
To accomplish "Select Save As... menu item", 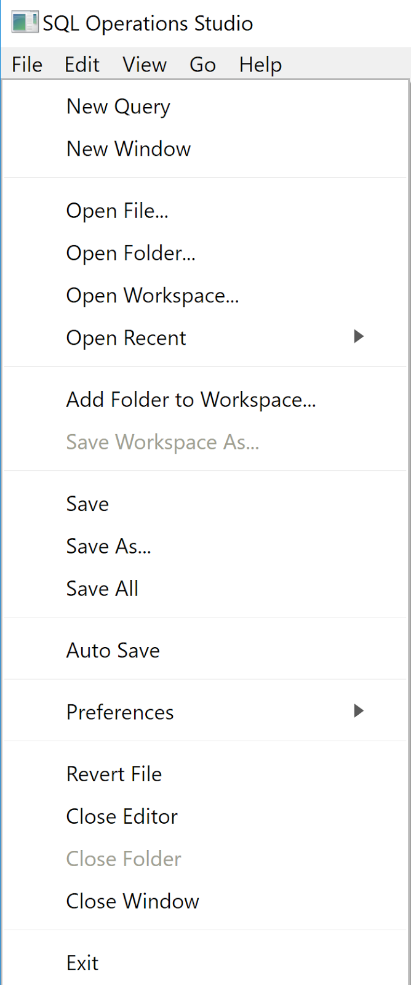I will click(x=108, y=546).
